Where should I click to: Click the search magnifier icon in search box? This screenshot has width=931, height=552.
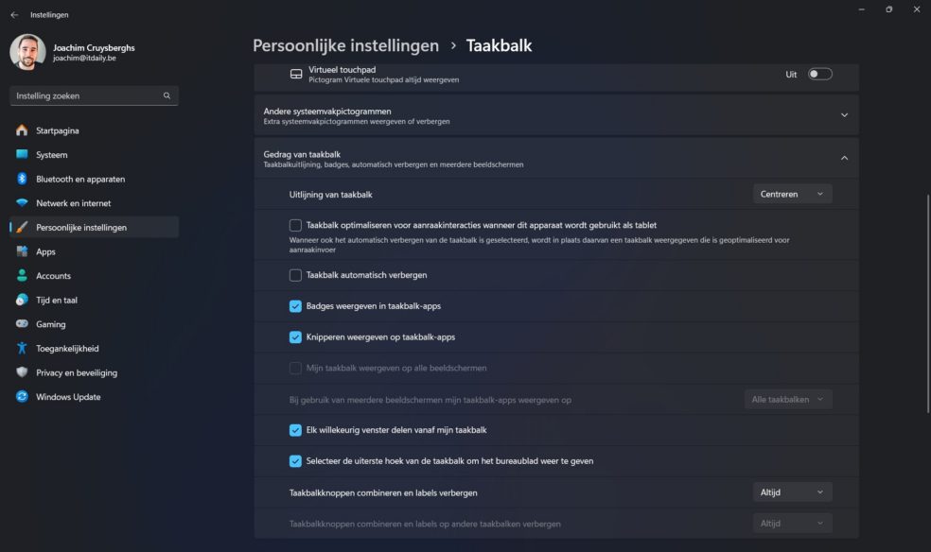point(167,96)
